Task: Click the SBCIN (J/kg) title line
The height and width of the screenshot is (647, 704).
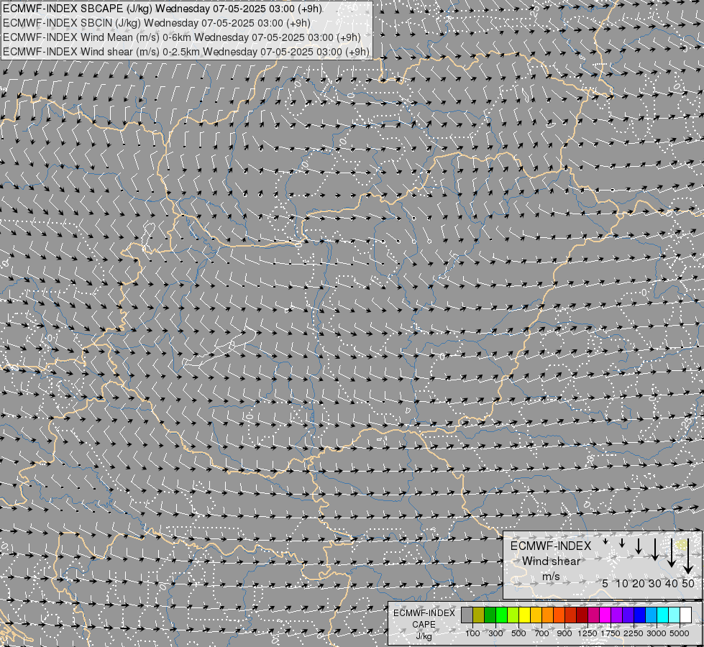Action: pos(157,23)
